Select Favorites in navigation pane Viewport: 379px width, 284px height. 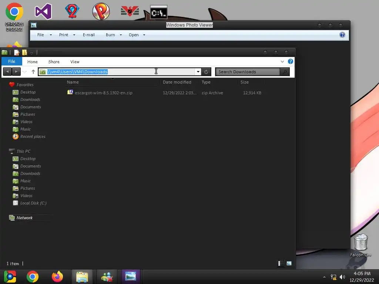[x=25, y=85]
